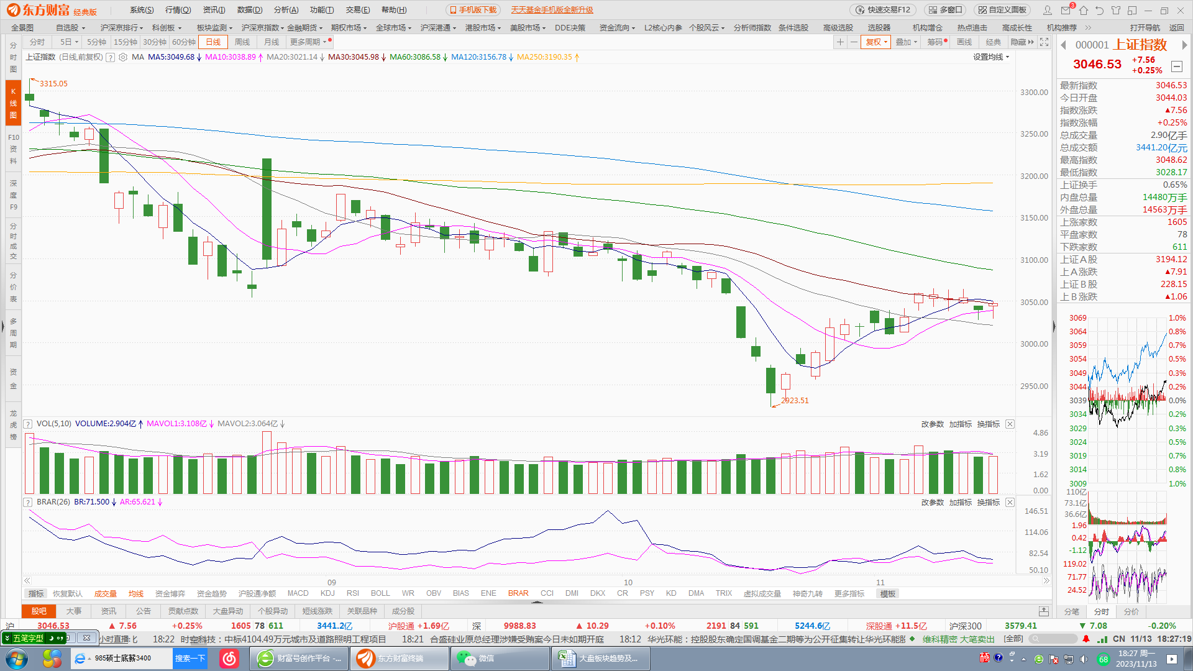Switch chart to 60分钟 period
This screenshot has width=1193, height=671.
[x=184, y=42]
